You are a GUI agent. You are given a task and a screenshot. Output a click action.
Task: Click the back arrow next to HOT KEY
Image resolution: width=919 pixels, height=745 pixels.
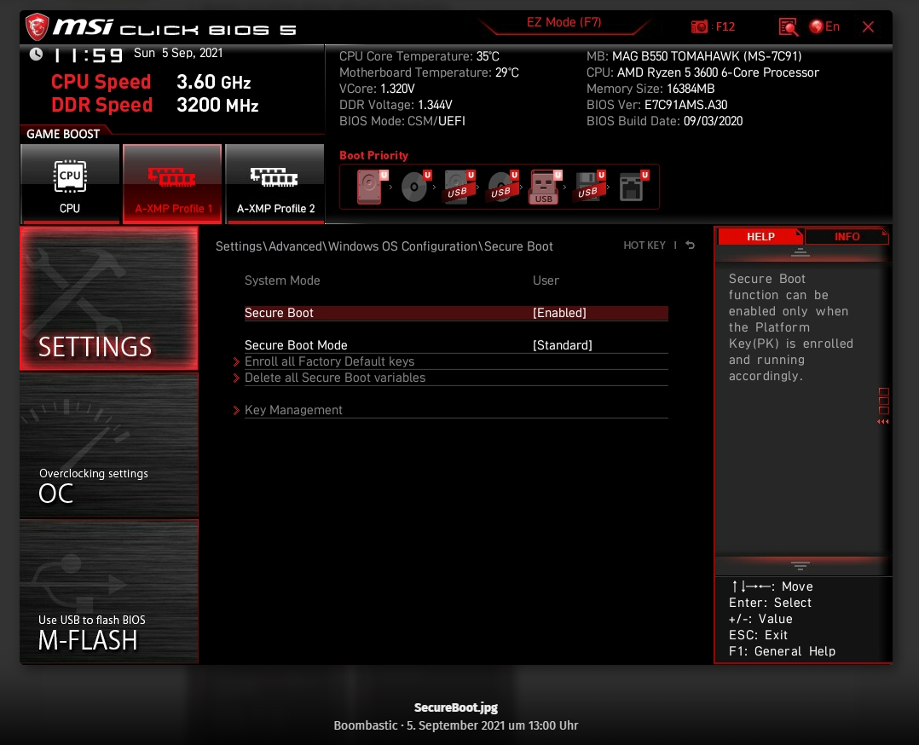[x=691, y=245]
